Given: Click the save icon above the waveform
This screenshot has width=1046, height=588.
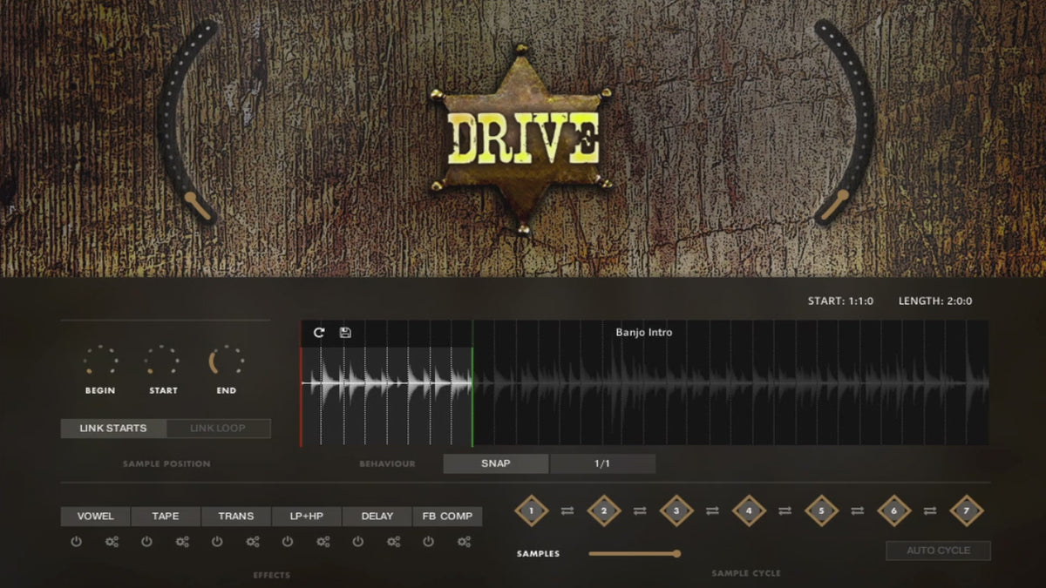Looking at the screenshot, I should click(x=345, y=333).
